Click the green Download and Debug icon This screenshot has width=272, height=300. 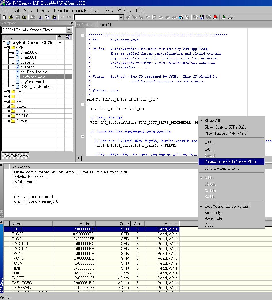click(223, 18)
